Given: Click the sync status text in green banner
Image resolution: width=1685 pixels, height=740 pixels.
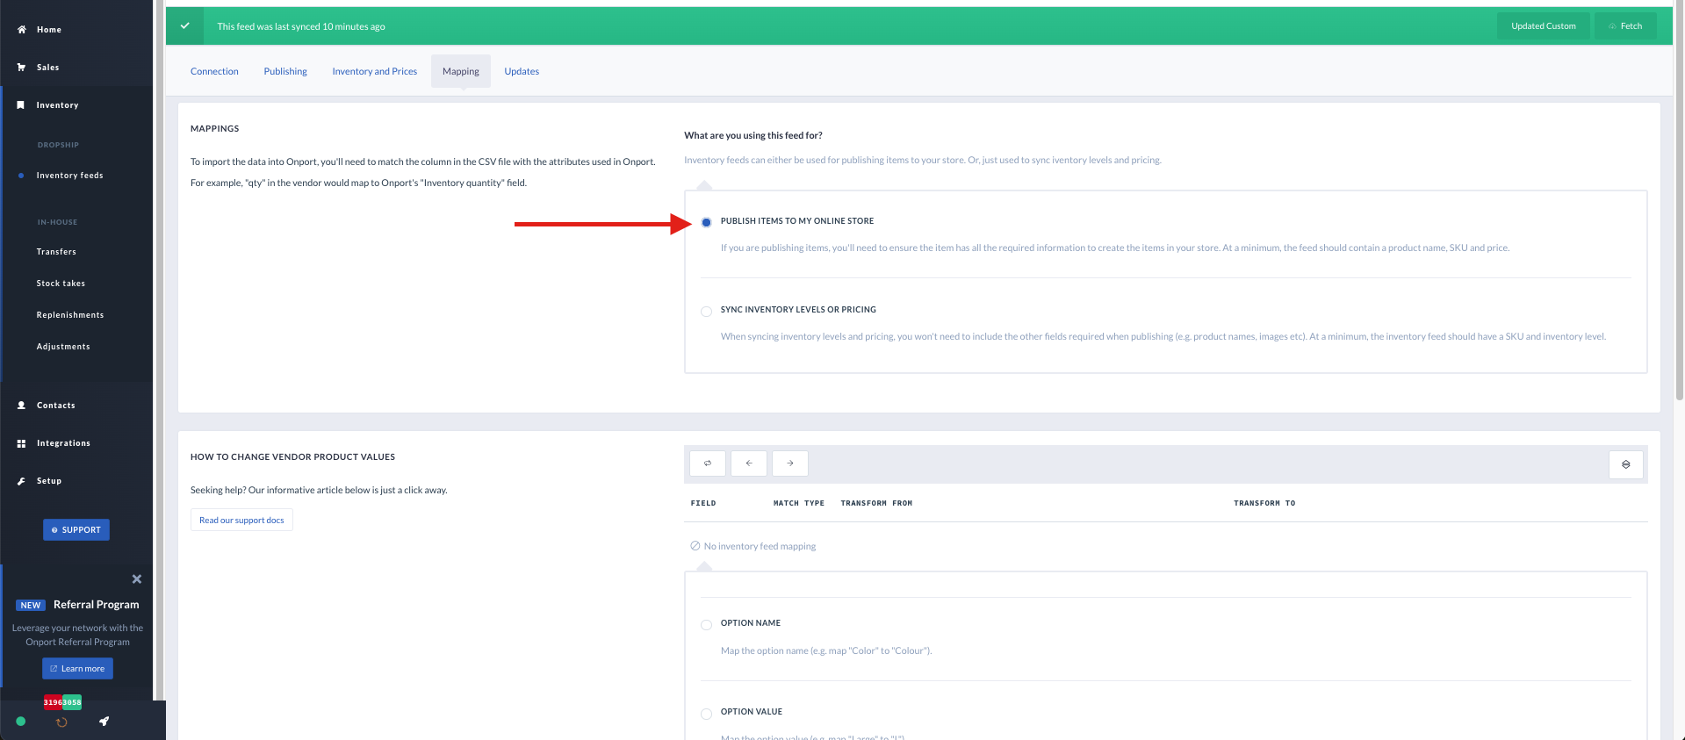Looking at the screenshot, I should coord(301,26).
